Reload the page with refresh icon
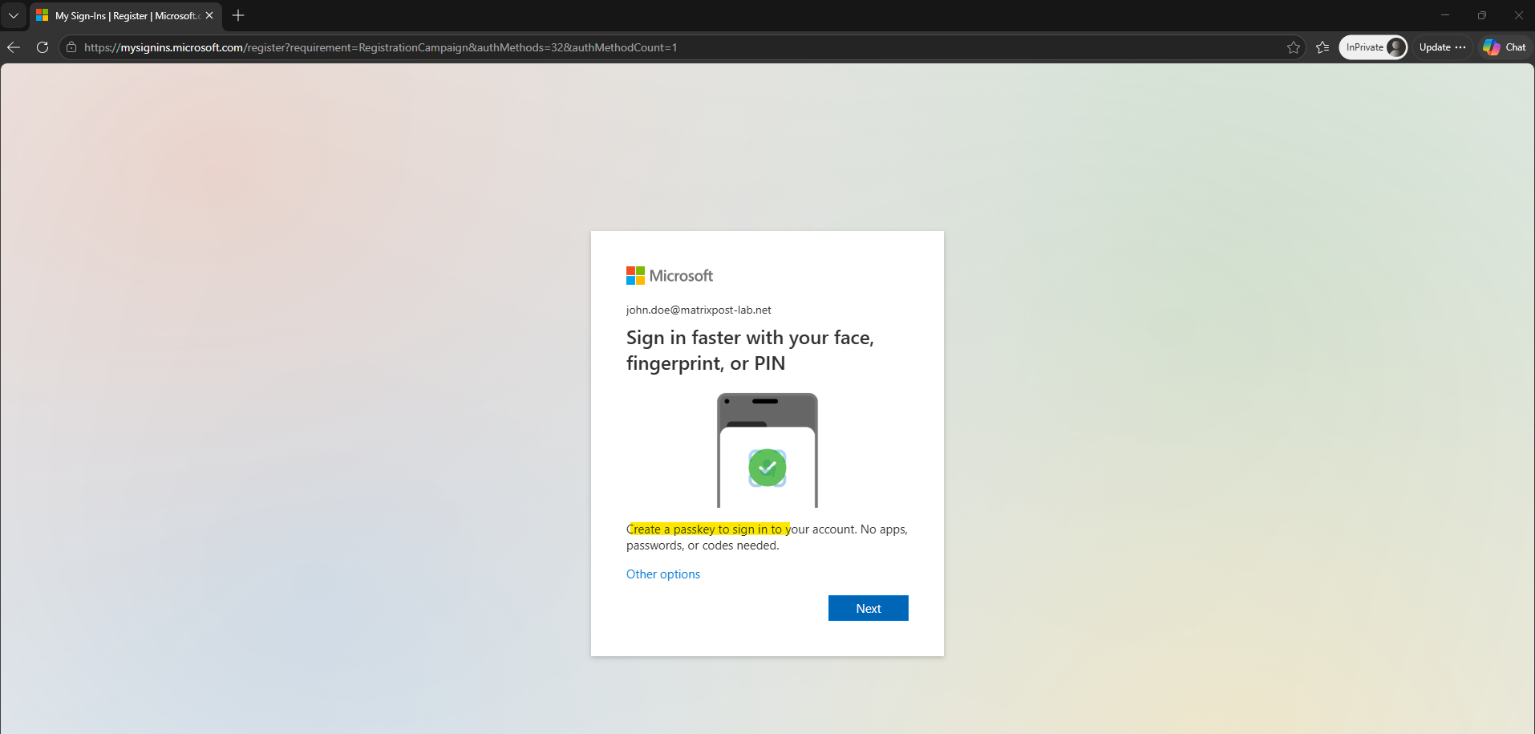The image size is (1535, 734). pos(43,47)
